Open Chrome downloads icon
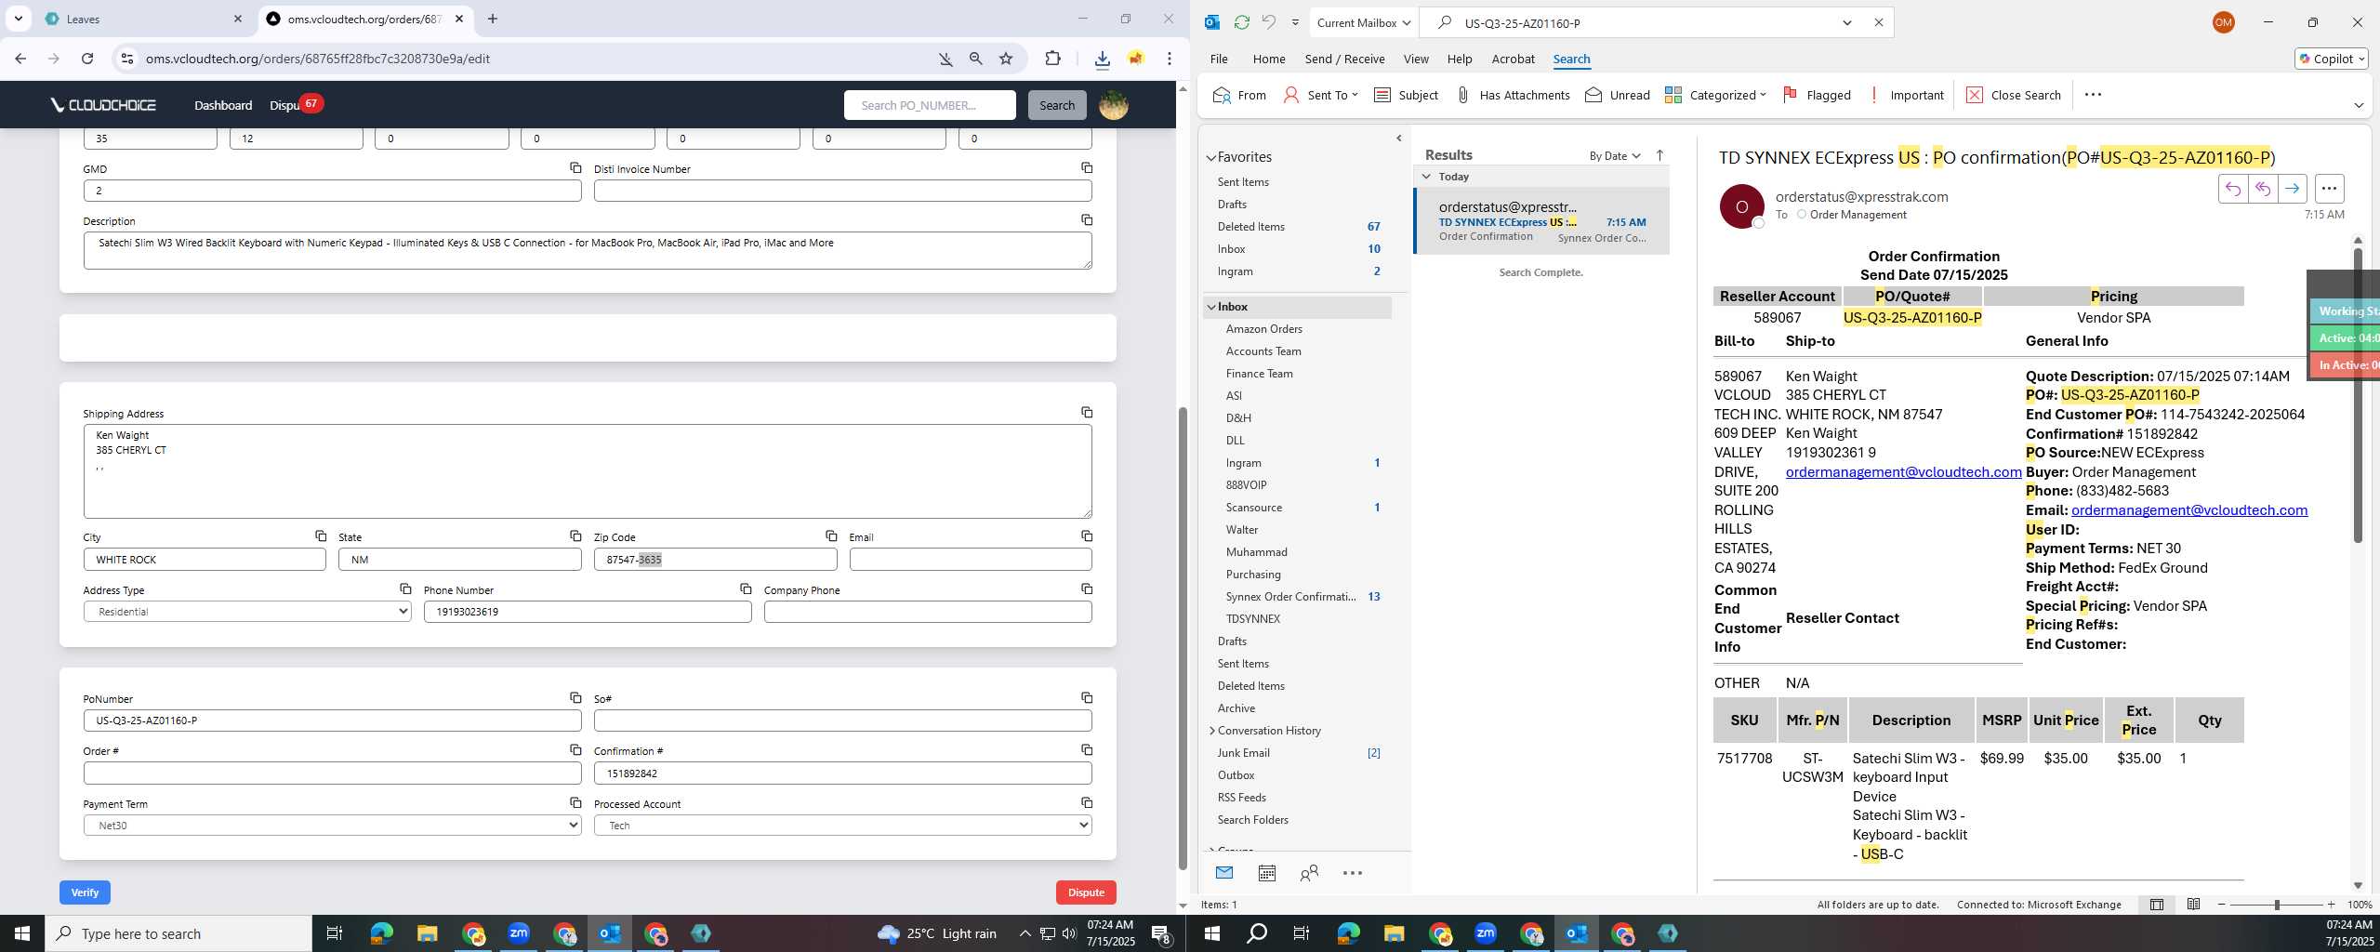The image size is (2380, 952). [1102, 59]
